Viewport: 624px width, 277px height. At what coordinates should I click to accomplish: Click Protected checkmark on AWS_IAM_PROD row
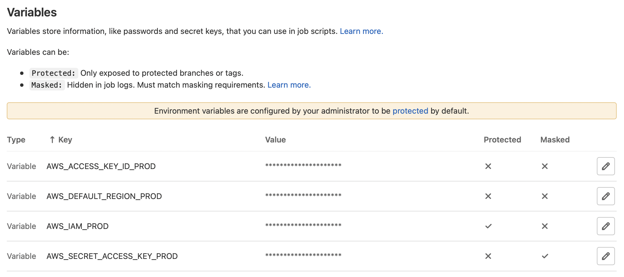(x=488, y=226)
